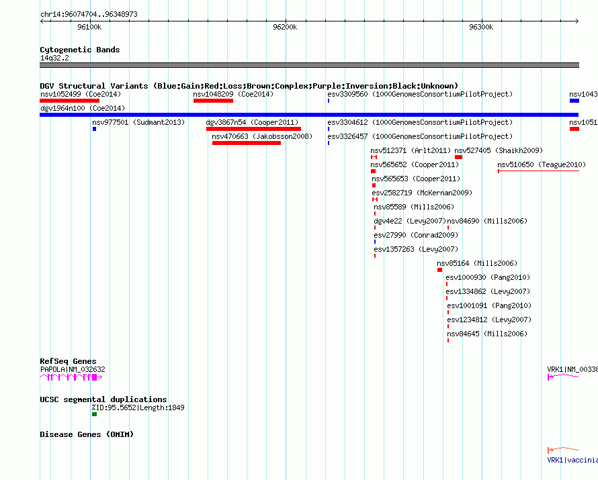
Task: Select nsv565653 (Cooper2011) variant
Action: (x=416, y=179)
